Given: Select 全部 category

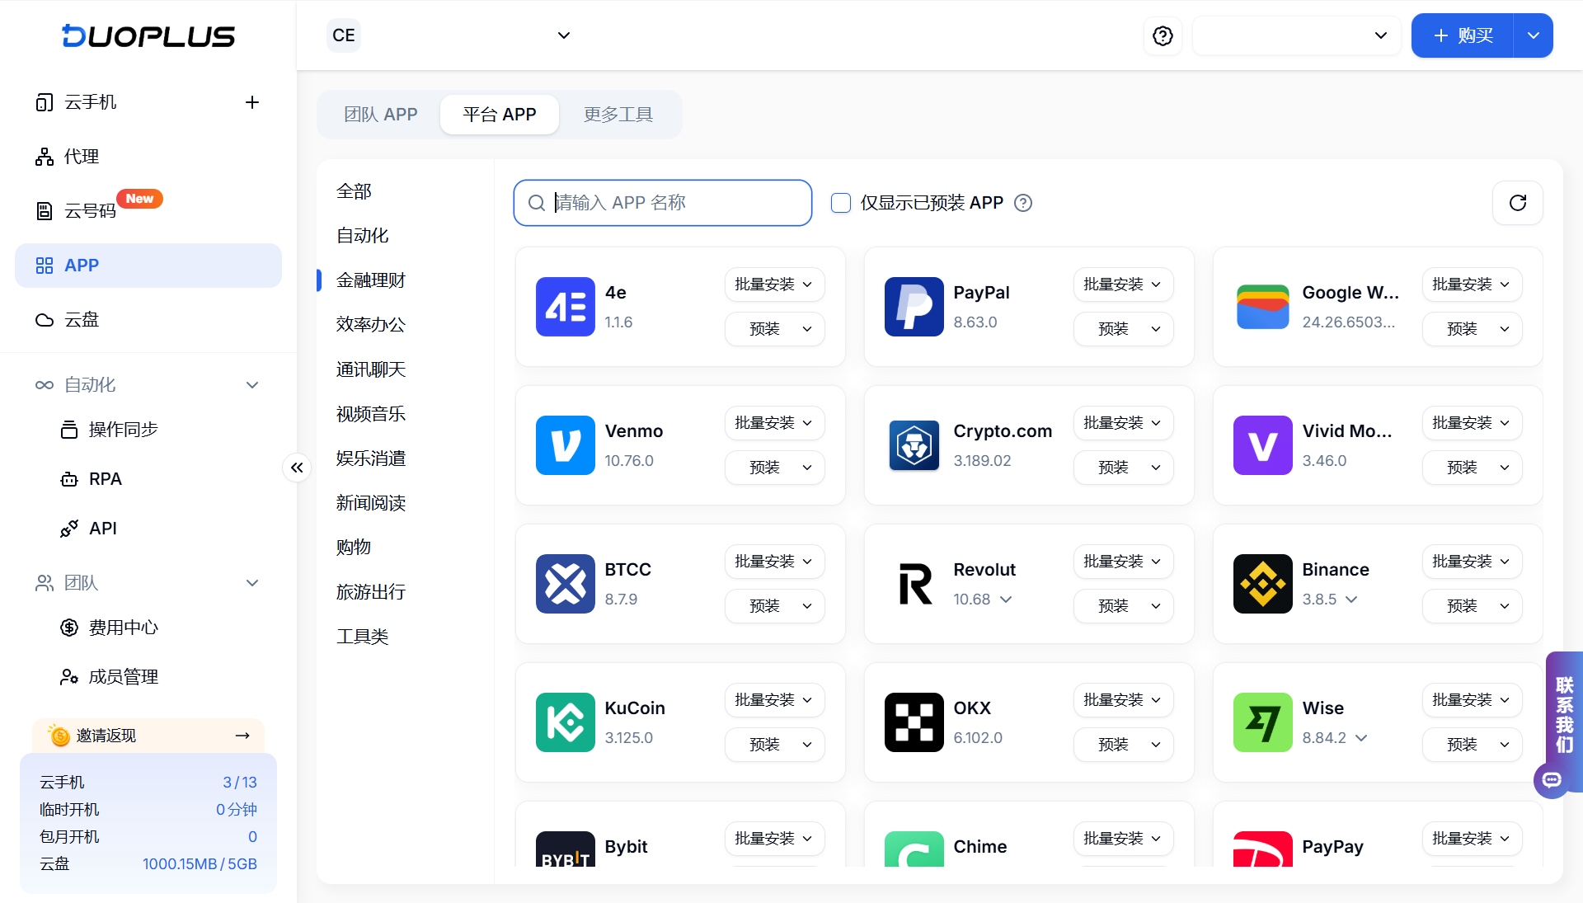Looking at the screenshot, I should click(354, 191).
